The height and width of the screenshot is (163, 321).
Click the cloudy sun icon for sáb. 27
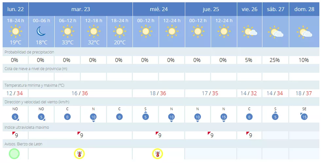pos(276,32)
